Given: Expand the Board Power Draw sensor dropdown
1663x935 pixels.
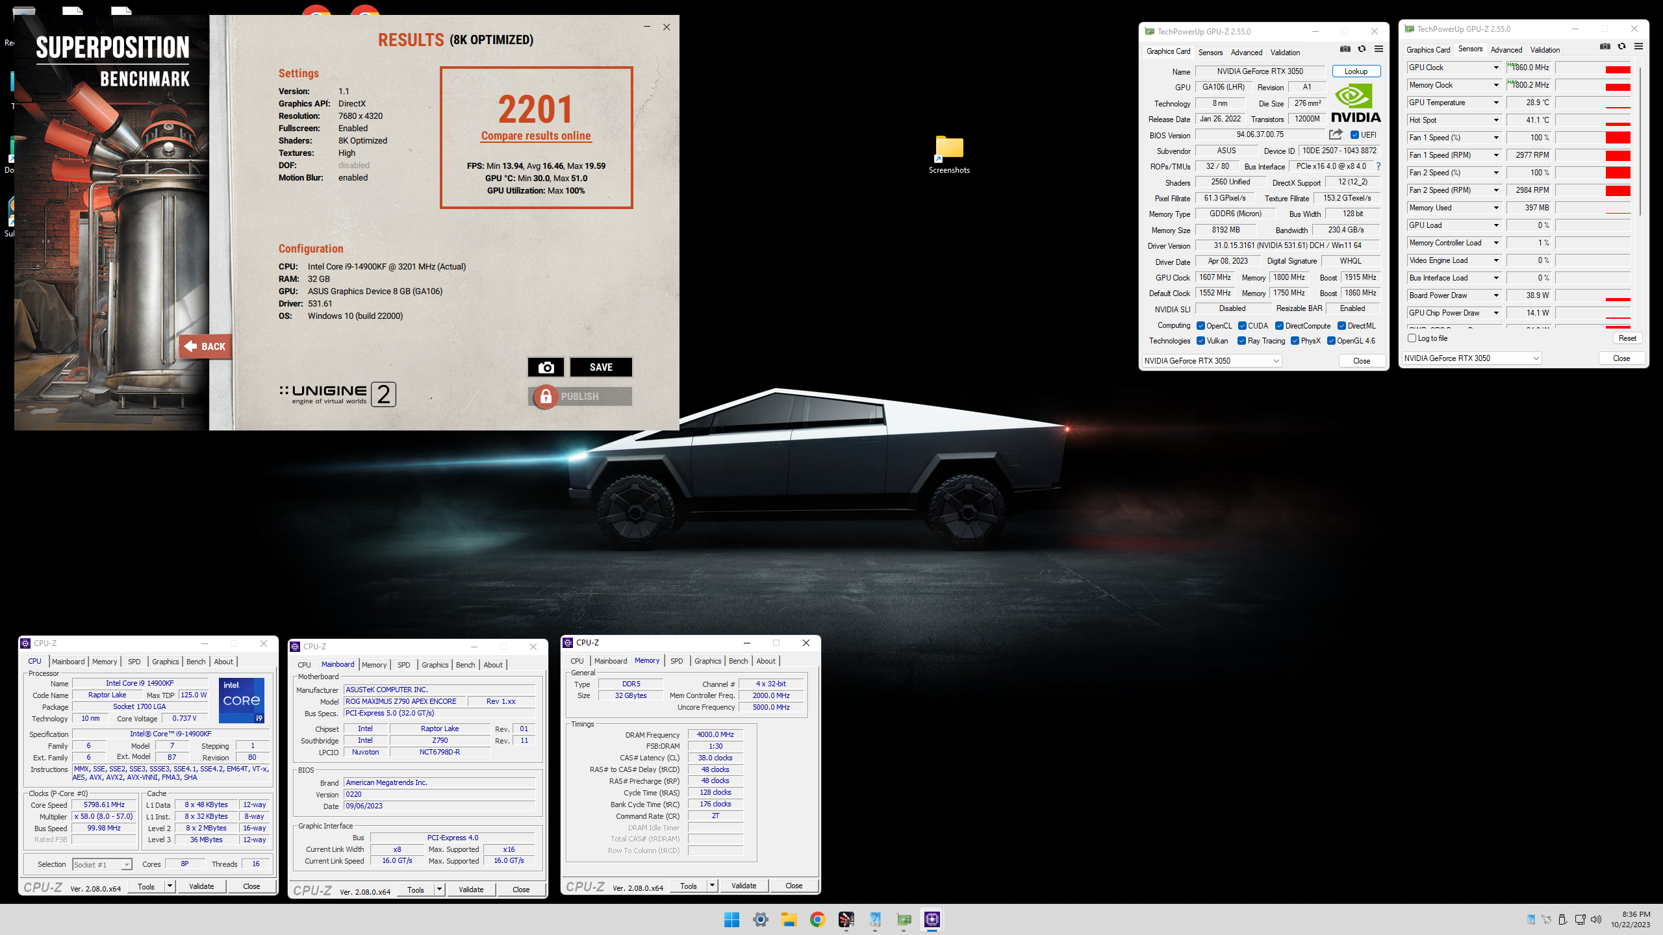Looking at the screenshot, I should tap(1496, 295).
